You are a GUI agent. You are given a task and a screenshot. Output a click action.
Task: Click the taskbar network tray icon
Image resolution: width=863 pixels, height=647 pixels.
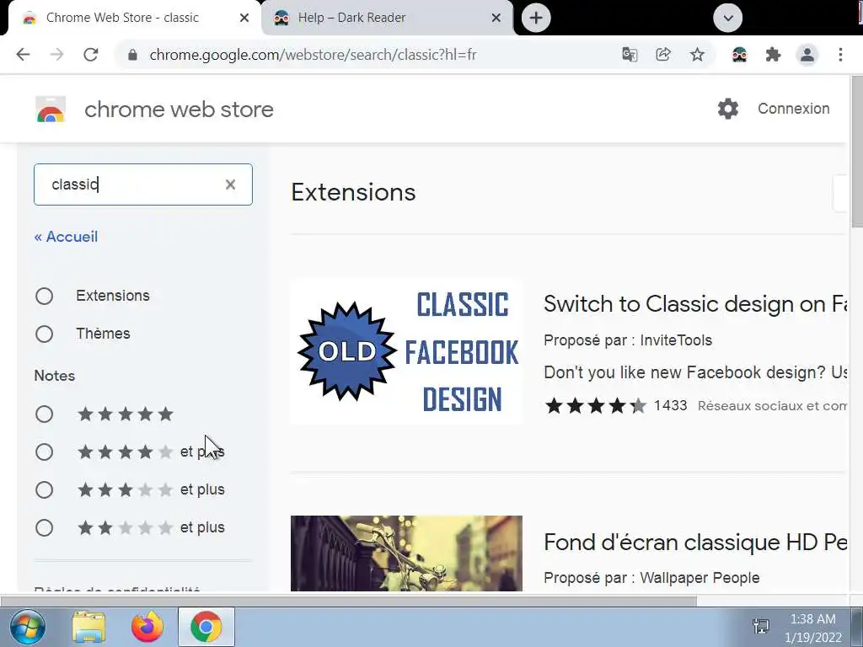click(761, 626)
